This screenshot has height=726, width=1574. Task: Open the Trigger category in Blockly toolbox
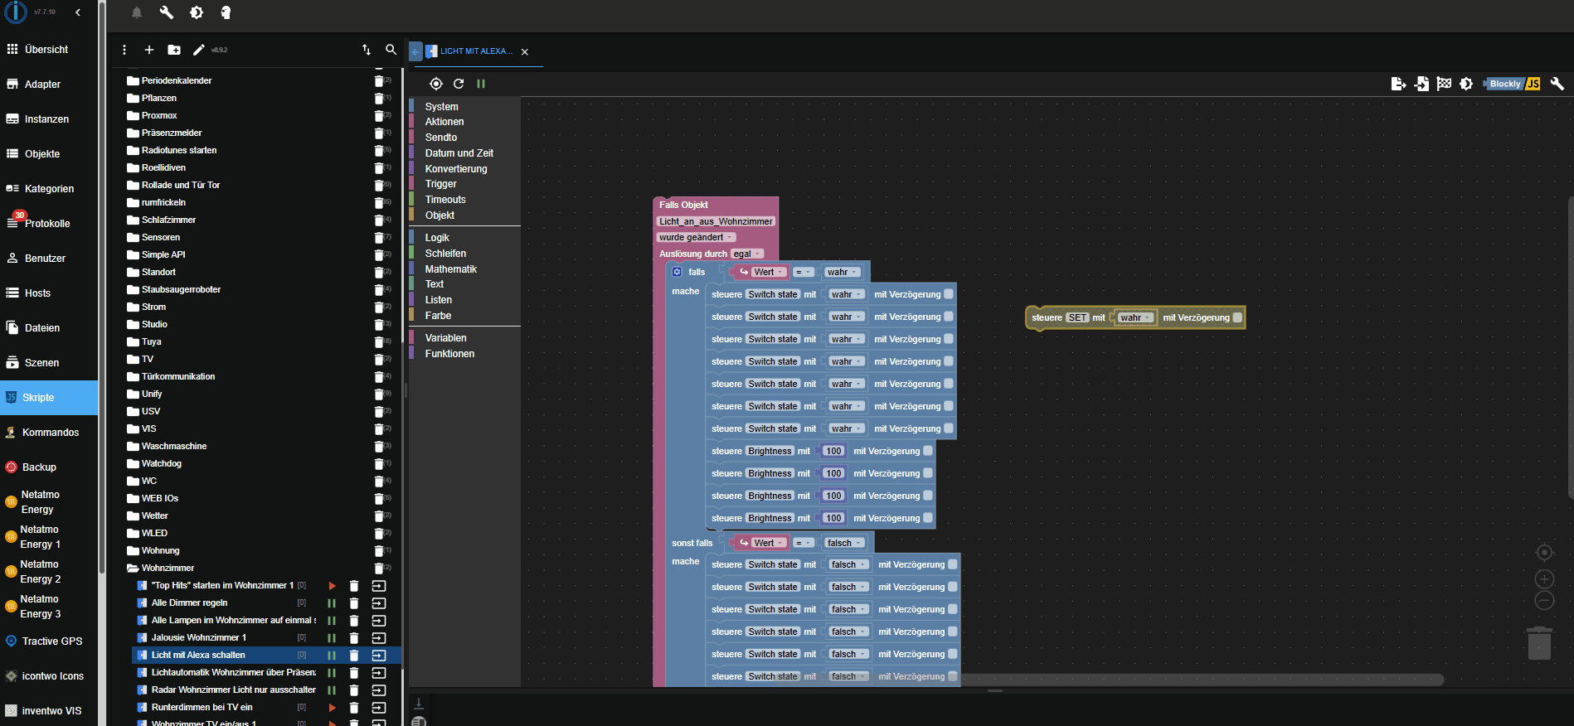pyautogui.click(x=441, y=184)
